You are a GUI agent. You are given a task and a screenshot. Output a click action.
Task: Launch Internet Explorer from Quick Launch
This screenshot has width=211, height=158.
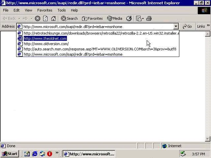tap(35, 154)
